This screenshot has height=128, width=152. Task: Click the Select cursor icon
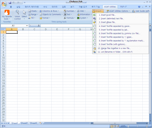click(24, 12)
